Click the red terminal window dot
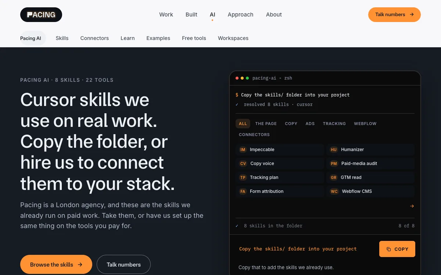 click(237, 78)
